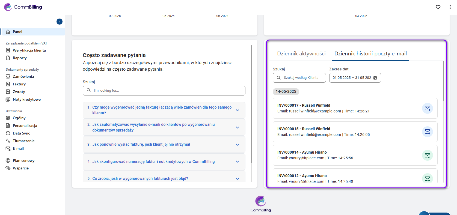Click the heart favorite icon
This screenshot has width=457, height=215.
pyautogui.click(x=438, y=7)
